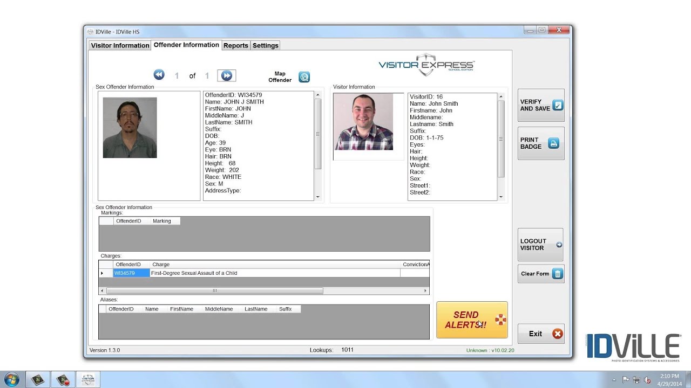Show hidden system tray icons
Viewport: 691px width, 388px height.
615,380
